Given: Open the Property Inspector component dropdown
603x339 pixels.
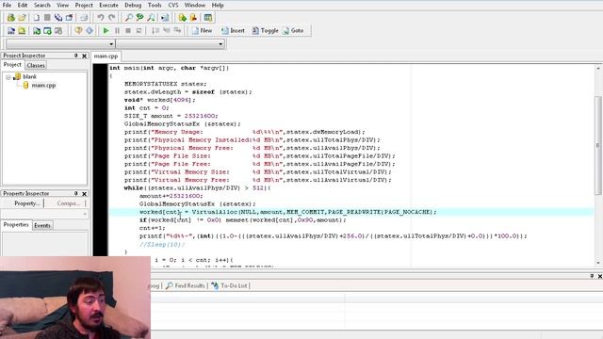Looking at the screenshot, I should (x=85, y=214).
